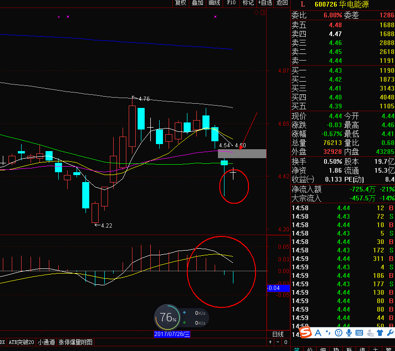This screenshot has height=351, width=395.
Task: Click the 4.22 low price label
Action: (107, 225)
